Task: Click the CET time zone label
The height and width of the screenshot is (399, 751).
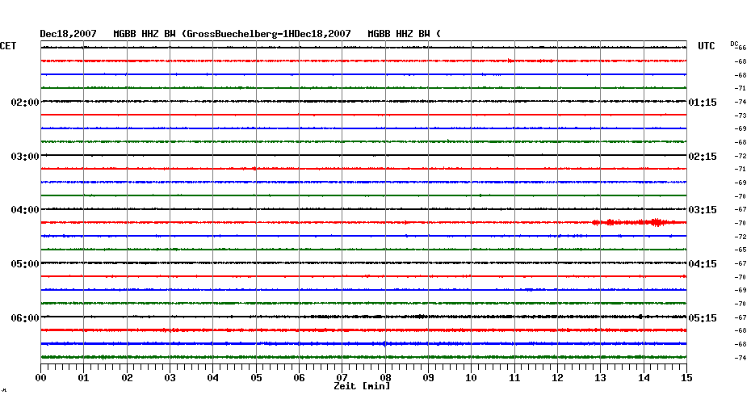Action: [8, 46]
